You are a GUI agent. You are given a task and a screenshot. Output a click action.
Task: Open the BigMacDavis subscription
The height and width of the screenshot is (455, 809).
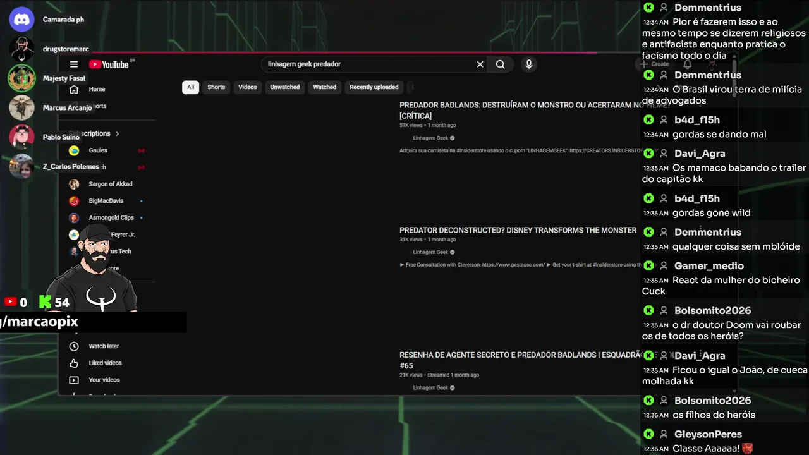pos(106,201)
